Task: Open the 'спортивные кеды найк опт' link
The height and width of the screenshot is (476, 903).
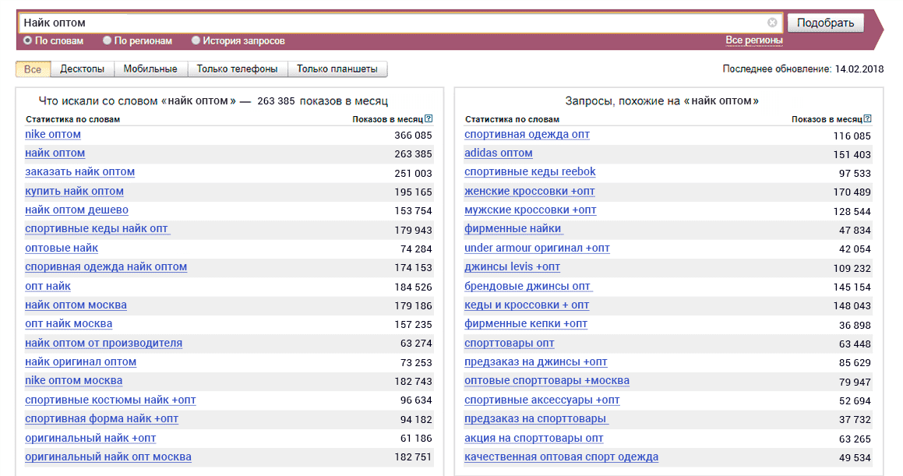Action: [x=97, y=228]
